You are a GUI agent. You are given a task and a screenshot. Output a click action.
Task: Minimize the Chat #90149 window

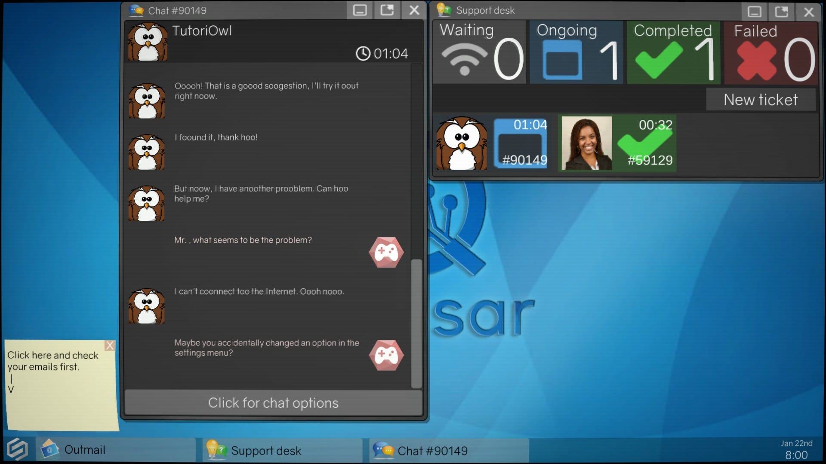click(x=360, y=10)
